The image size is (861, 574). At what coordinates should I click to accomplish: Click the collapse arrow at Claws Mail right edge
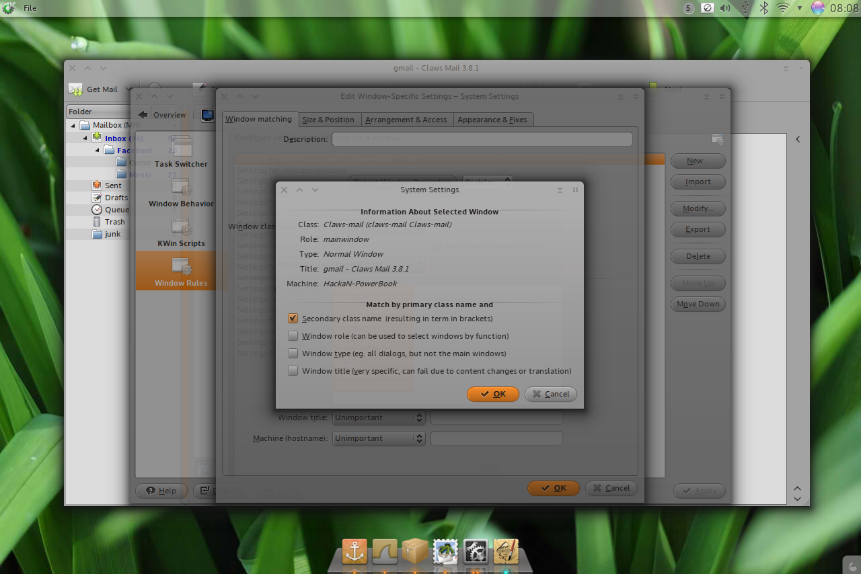pos(798,139)
